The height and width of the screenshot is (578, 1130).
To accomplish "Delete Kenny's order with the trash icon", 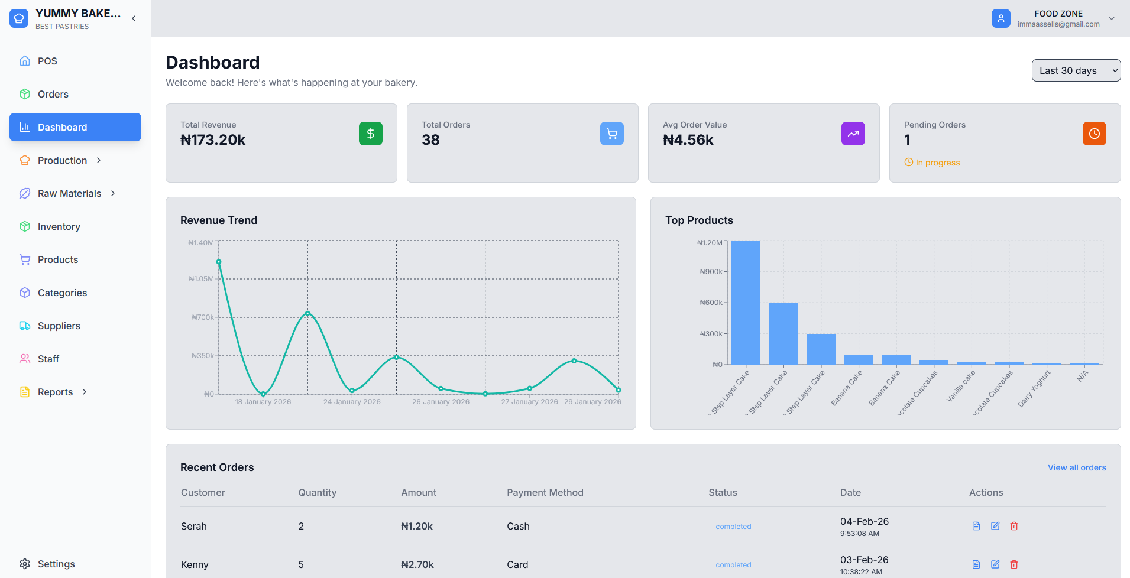I will [1014, 564].
